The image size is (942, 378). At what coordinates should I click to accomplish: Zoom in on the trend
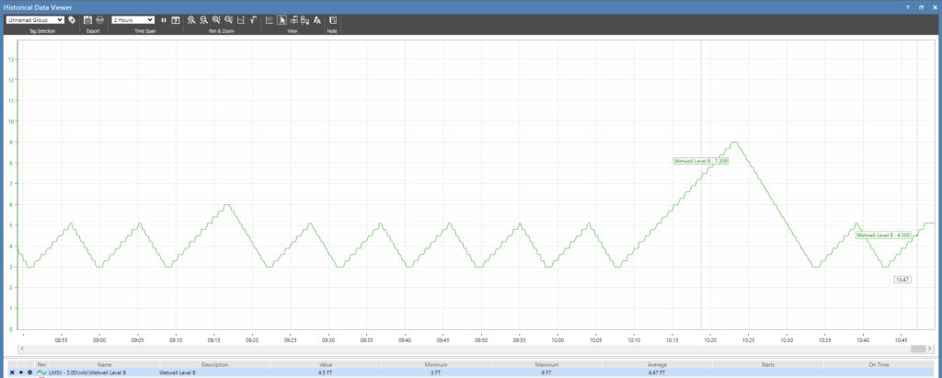click(x=191, y=20)
